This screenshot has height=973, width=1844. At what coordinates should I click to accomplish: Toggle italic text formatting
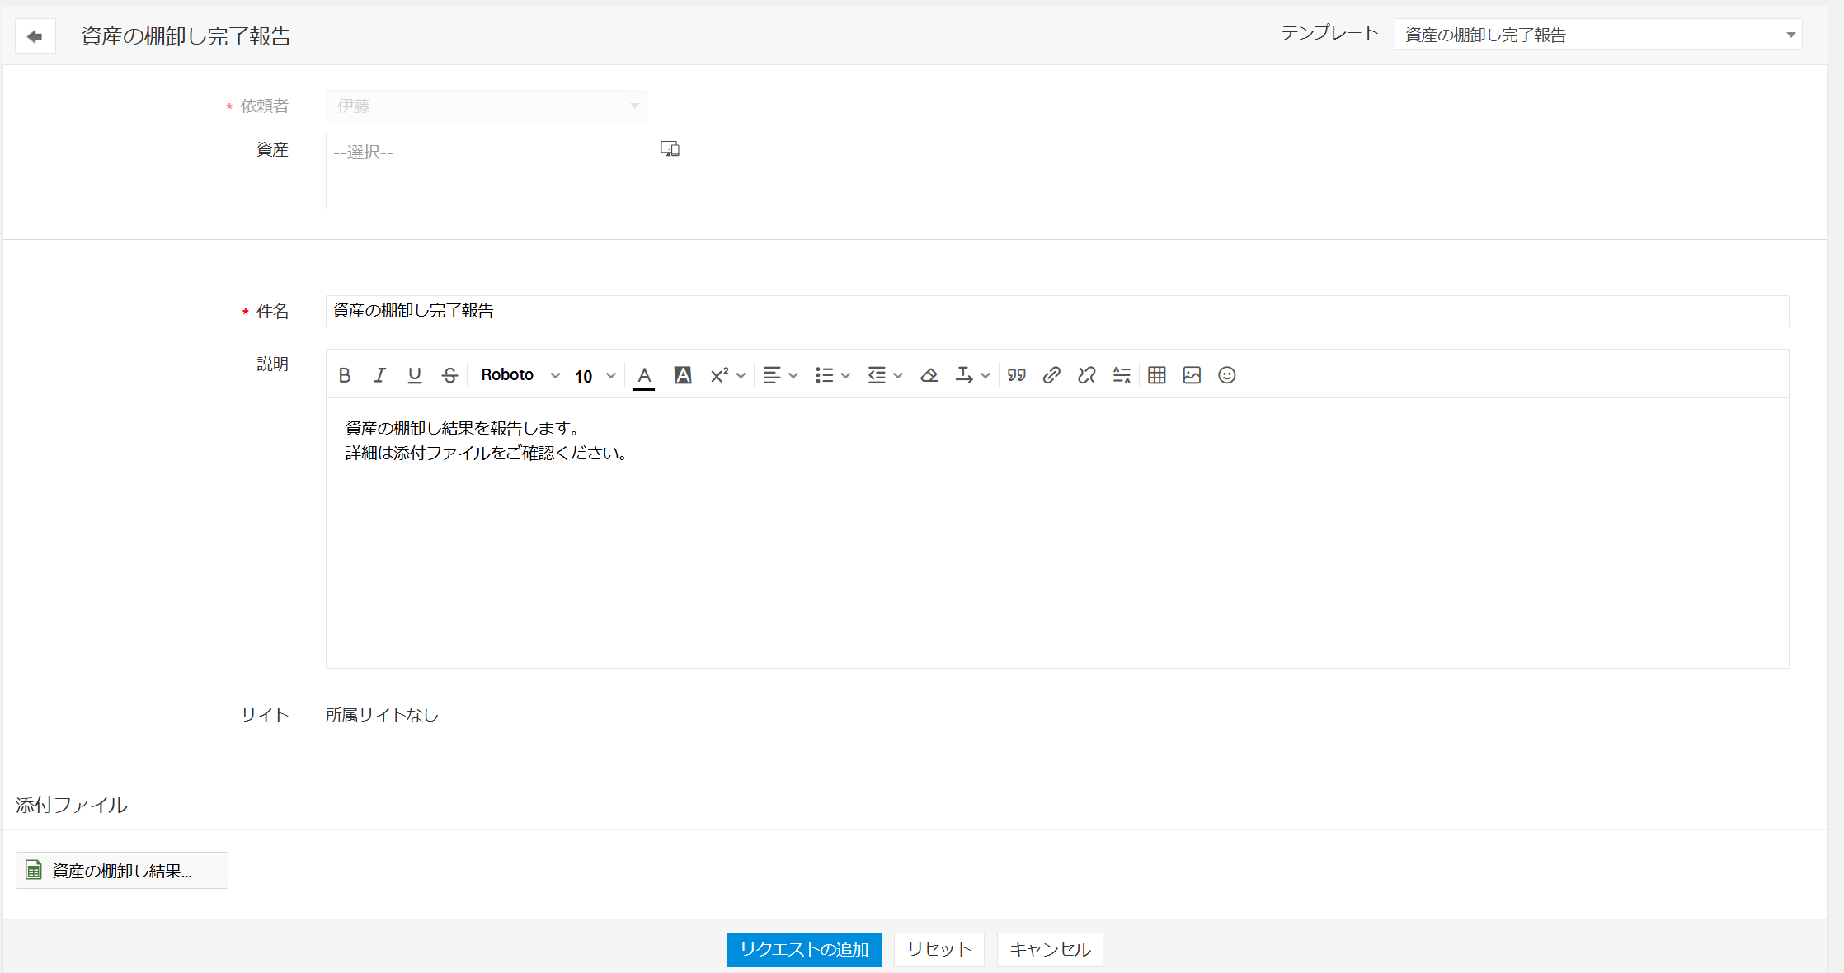[379, 375]
